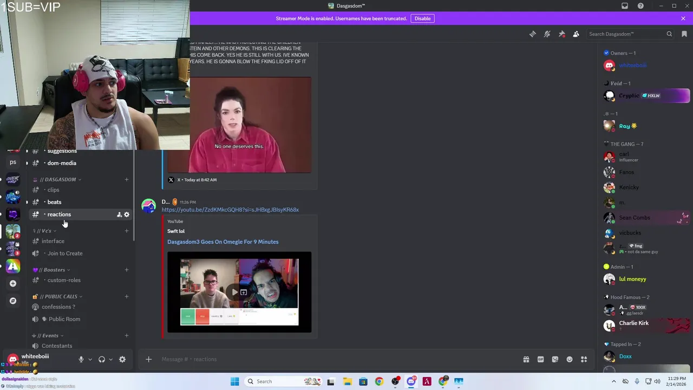This screenshot has height=390, width=693.
Task: Open pinned messages pin icon
Action: (x=562, y=34)
